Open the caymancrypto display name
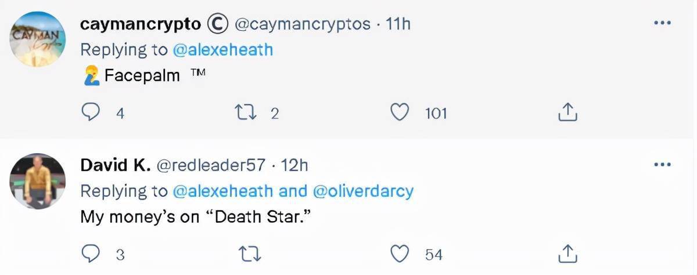The image size is (697, 275). point(141,24)
